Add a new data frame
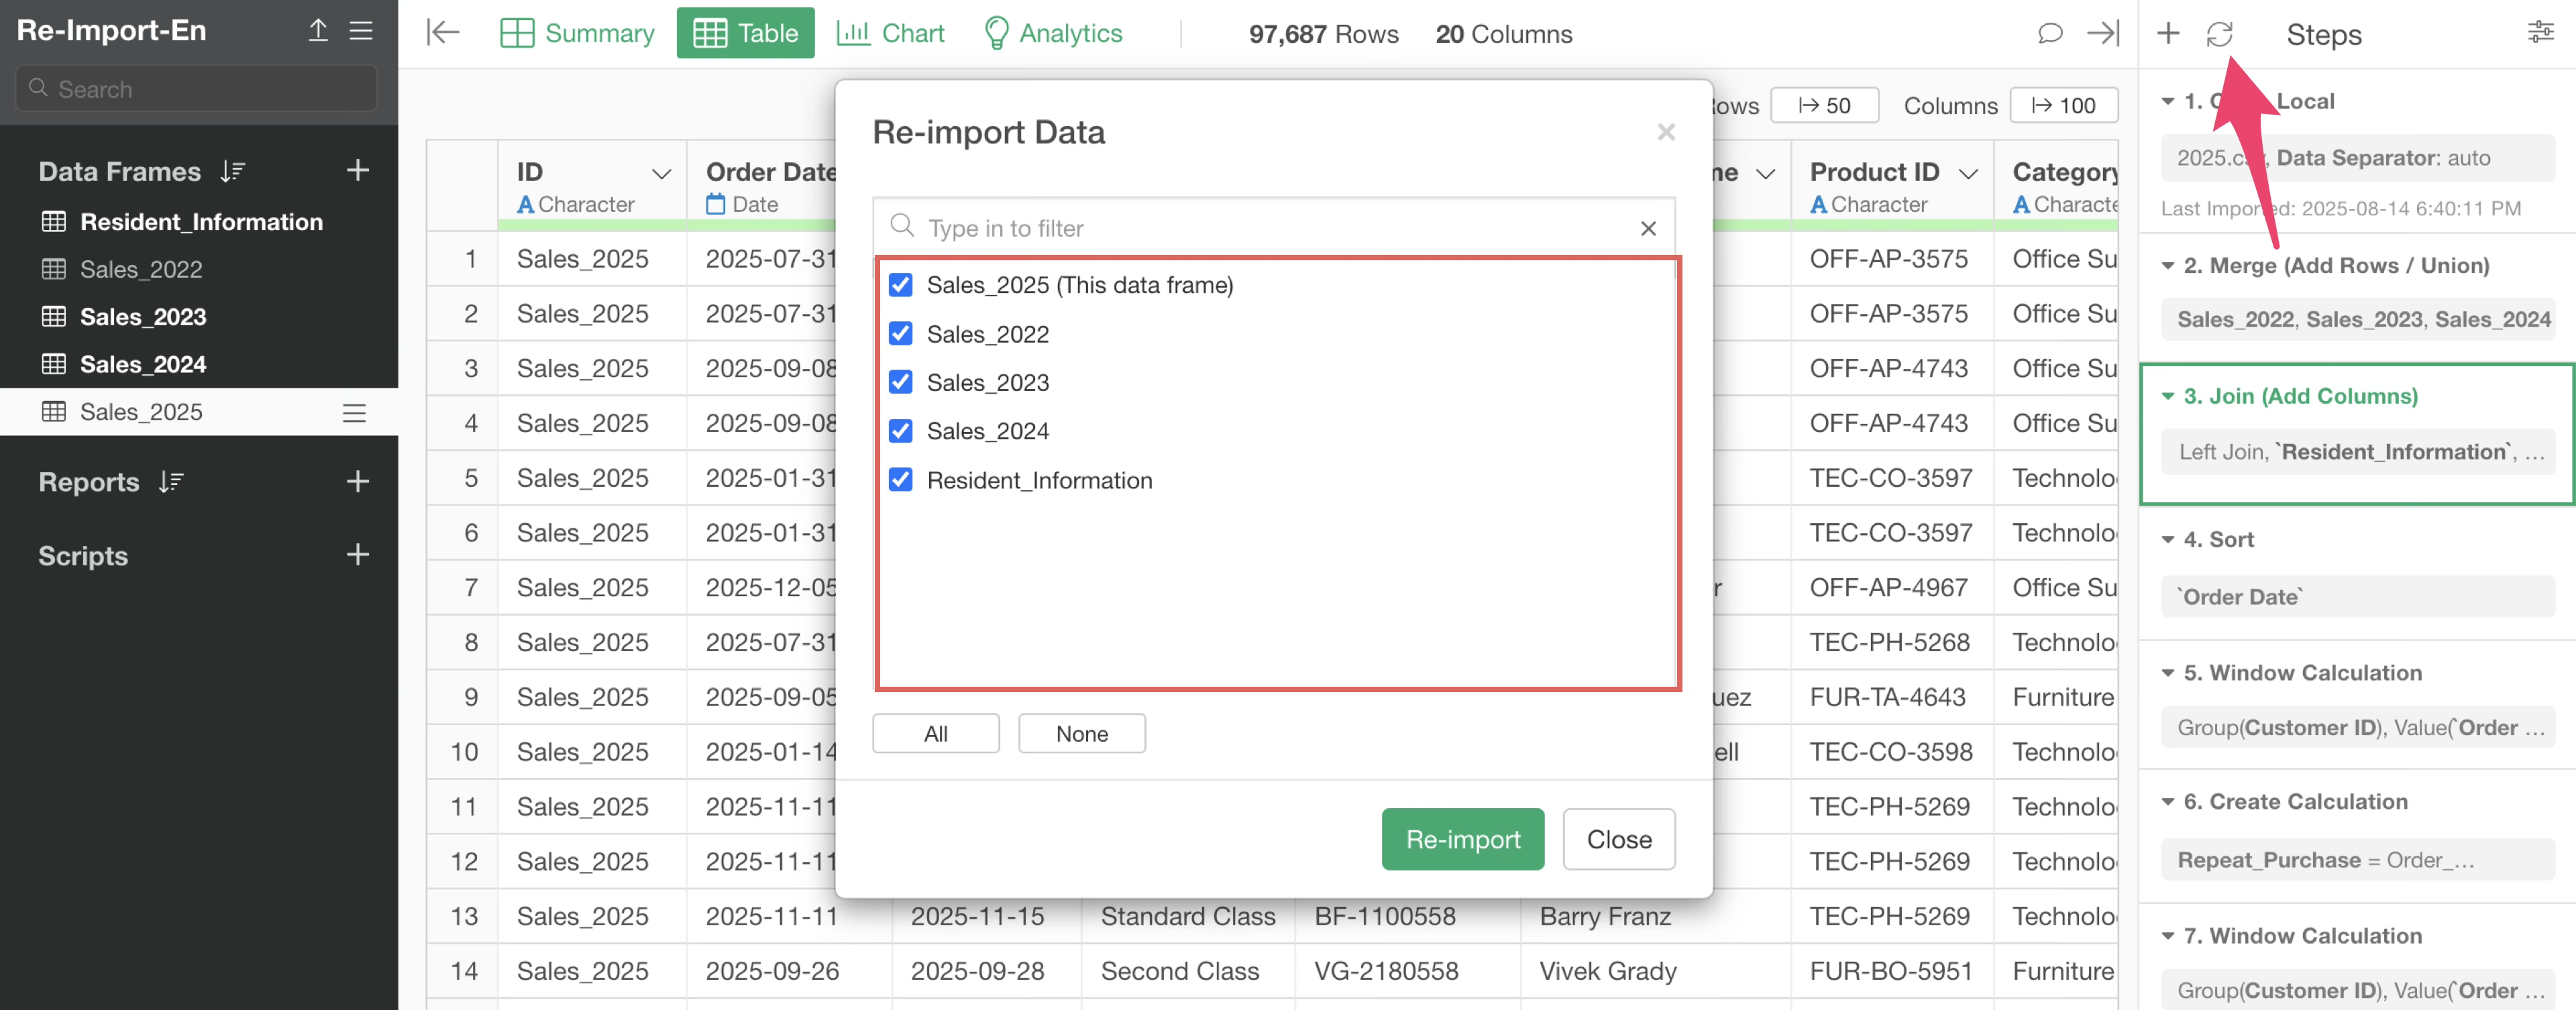2576x1010 pixels. coord(357,171)
